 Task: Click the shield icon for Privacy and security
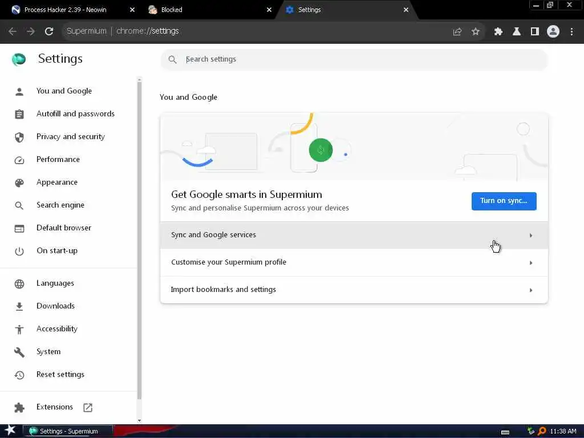coord(19,137)
